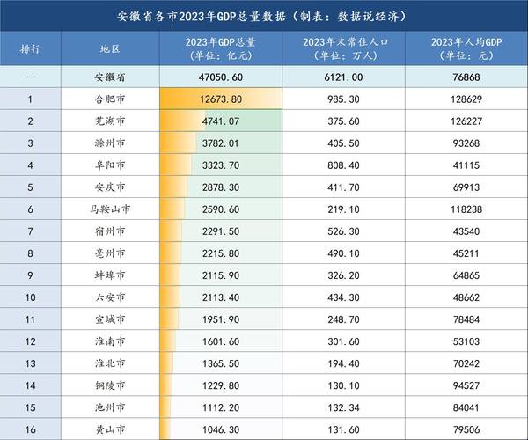Click the per-capita value 70242
Viewport: 528px width, 440px height.
pyautogui.click(x=466, y=363)
